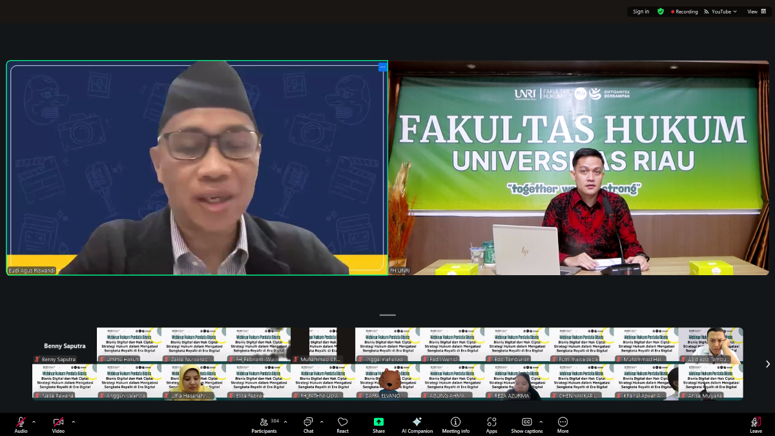This screenshot has height=436, width=775.
Task: Toggle Show captions
Action: click(527, 424)
